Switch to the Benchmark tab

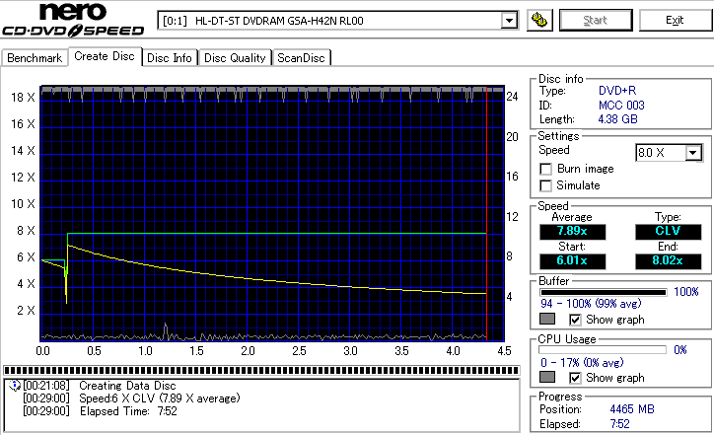click(35, 58)
